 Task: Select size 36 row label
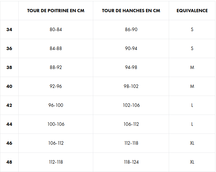tap(9, 48)
